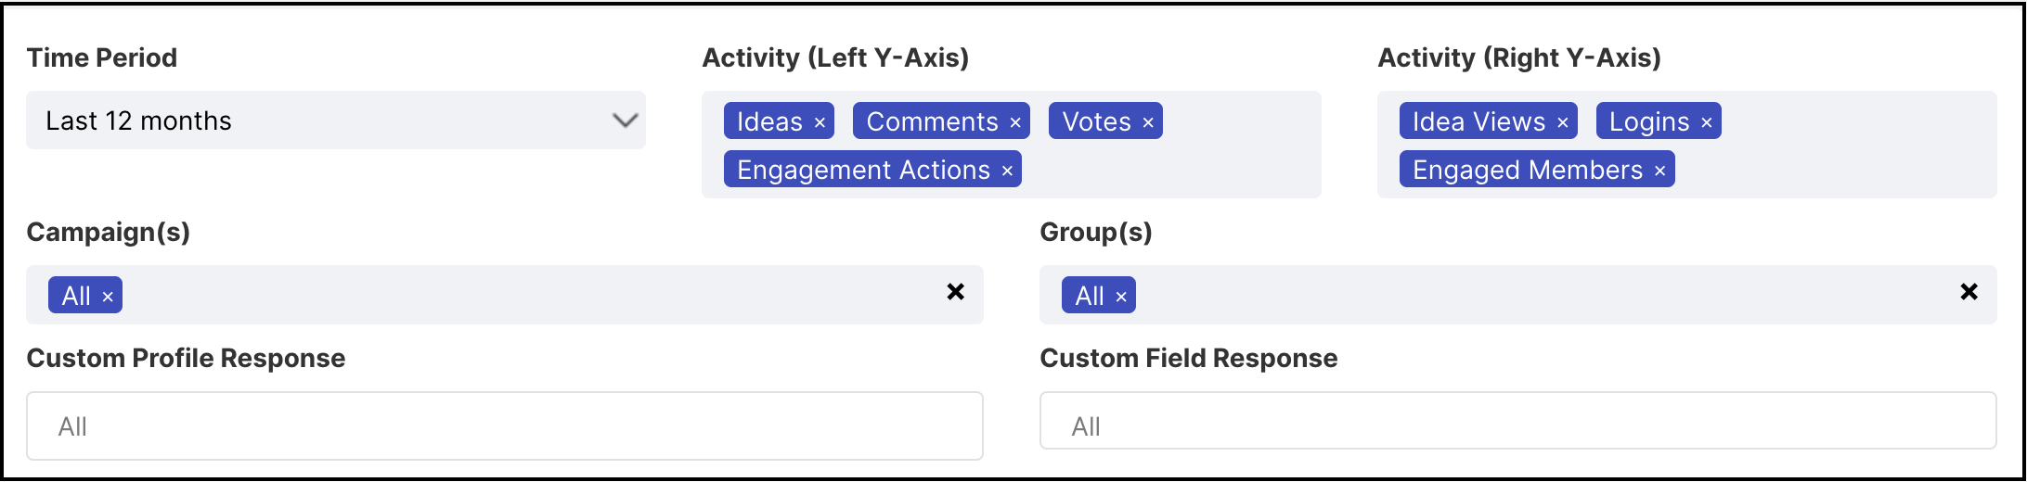The height and width of the screenshot is (482, 2027).
Task: Remove the Ideas tag
Action: coord(820,122)
